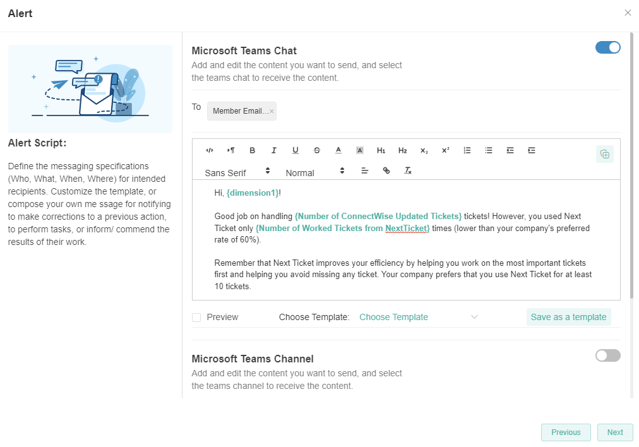Toggle bold formatting in the editor toolbar

click(x=253, y=150)
